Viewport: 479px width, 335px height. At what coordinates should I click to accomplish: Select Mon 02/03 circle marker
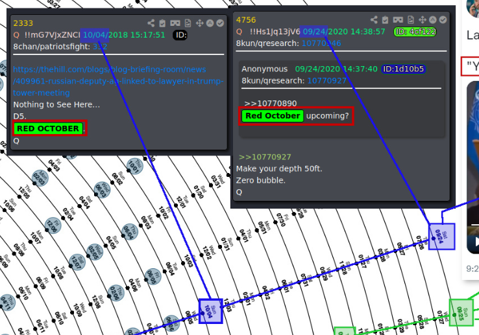point(40,178)
